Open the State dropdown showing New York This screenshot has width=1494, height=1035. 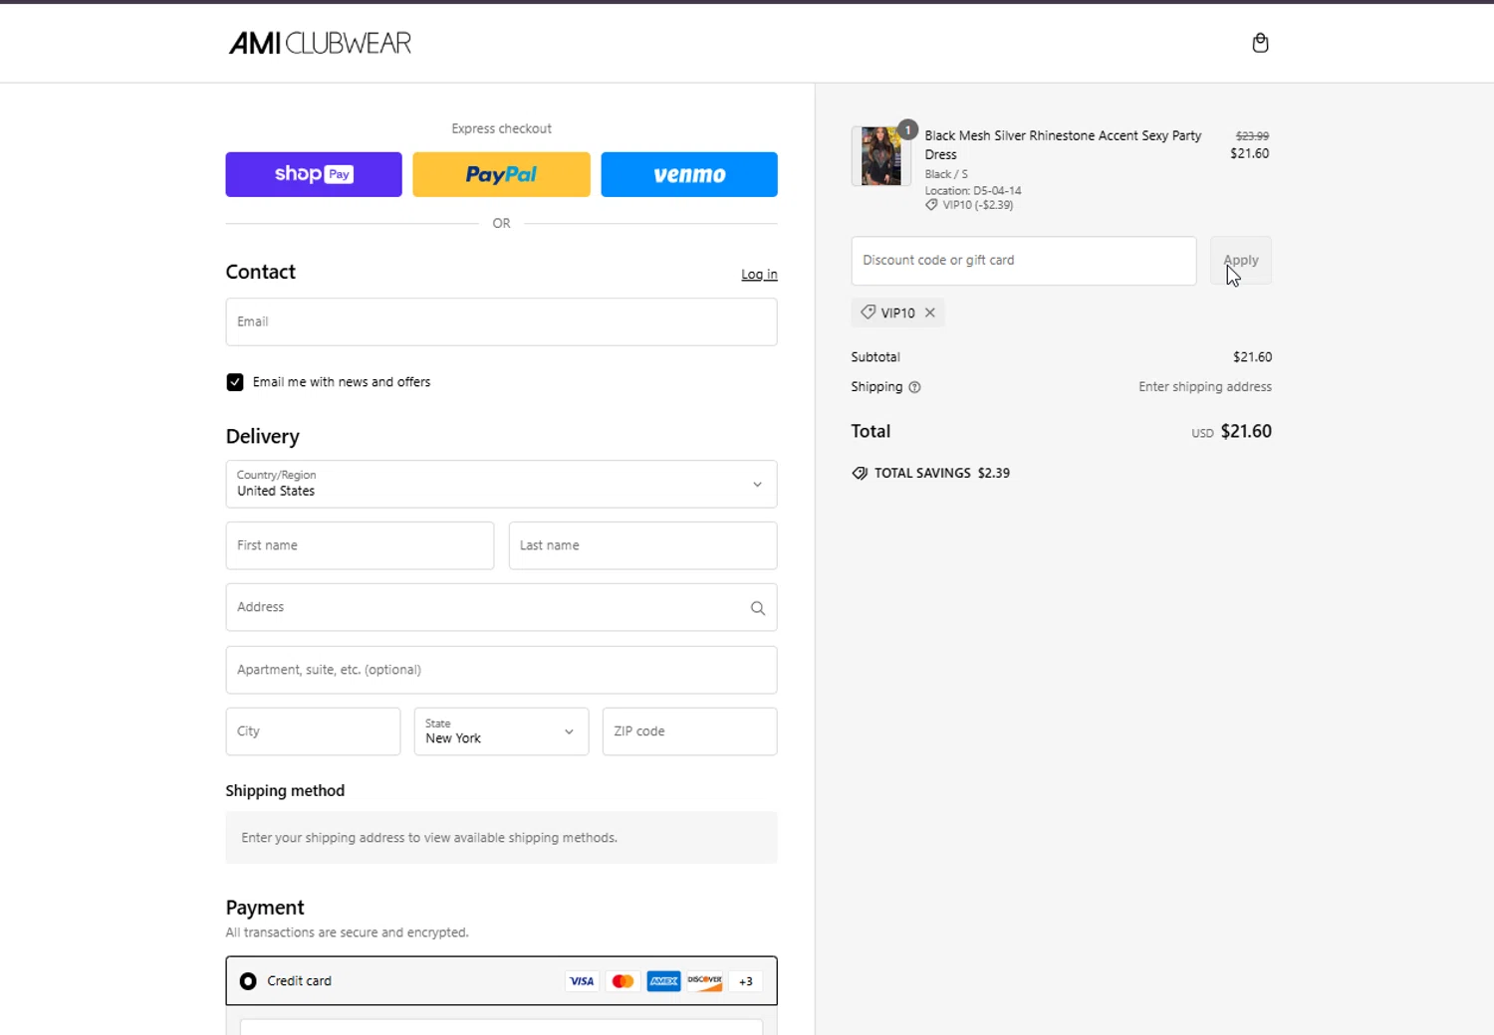coord(501,731)
